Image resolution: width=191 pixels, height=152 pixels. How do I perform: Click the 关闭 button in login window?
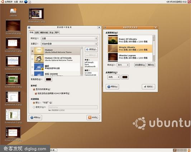pyautogui.click(x=93, y=117)
